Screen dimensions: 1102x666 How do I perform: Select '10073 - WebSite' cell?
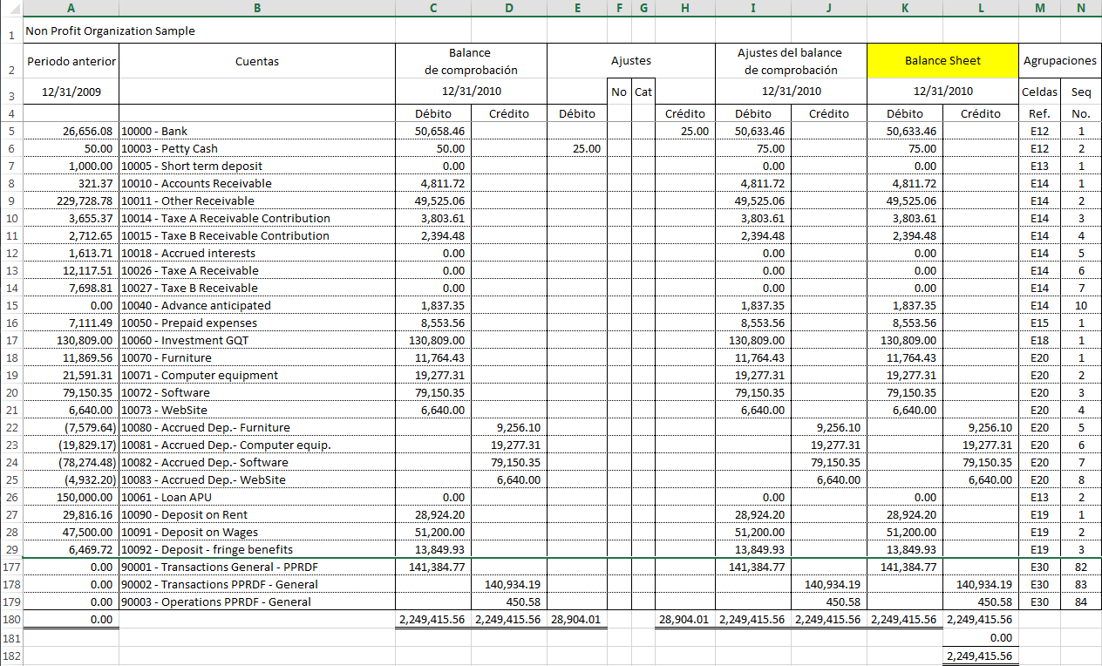tap(256, 410)
